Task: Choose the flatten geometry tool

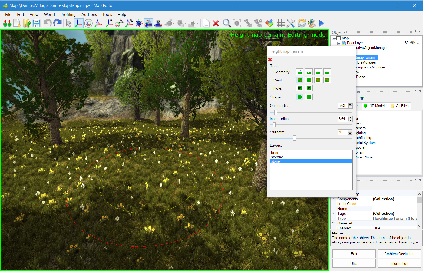Action: pos(327,72)
